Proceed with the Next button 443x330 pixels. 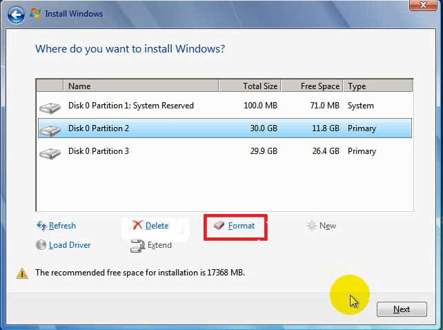click(402, 309)
